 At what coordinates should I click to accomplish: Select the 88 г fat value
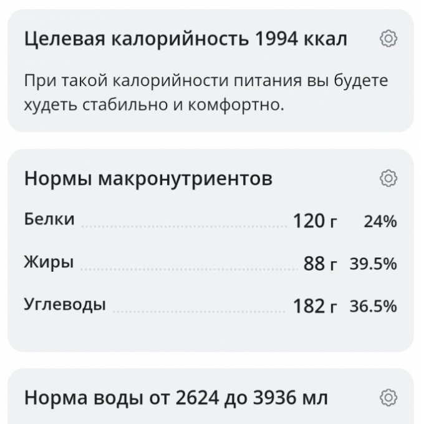(321, 264)
